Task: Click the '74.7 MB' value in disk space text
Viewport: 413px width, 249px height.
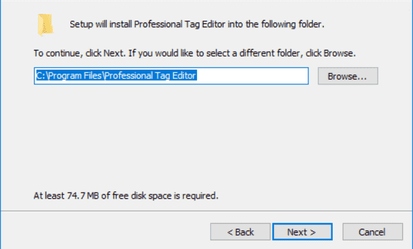Action: point(83,196)
